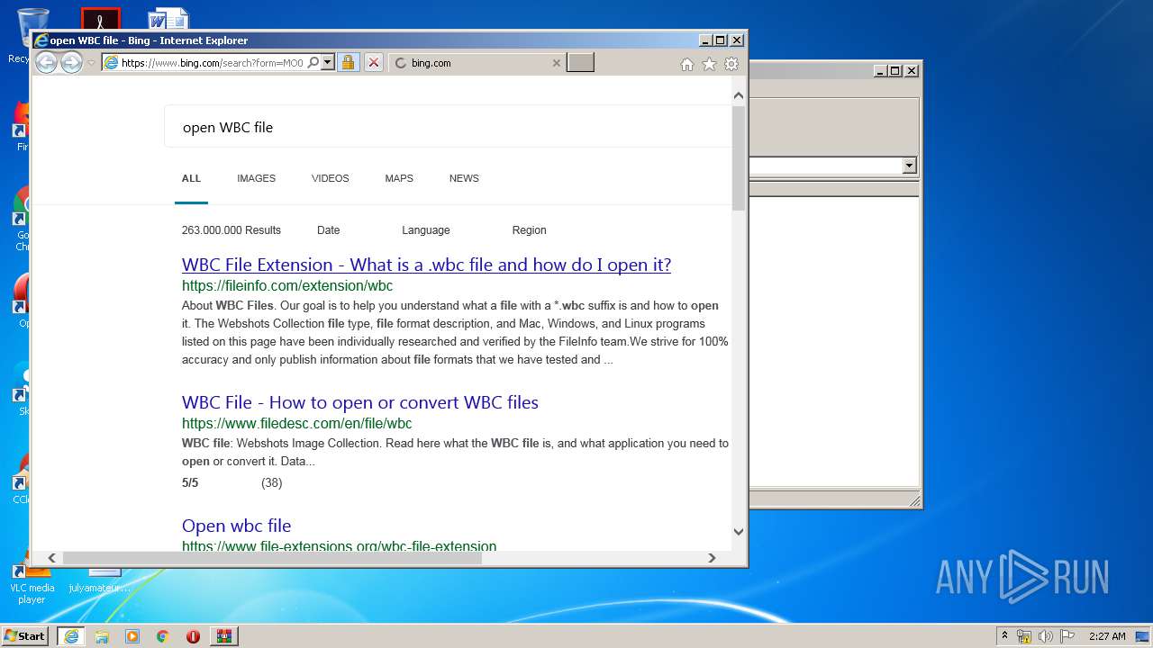Click the security lock icon
This screenshot has width=1153, height=648.
tap(348, 63)
